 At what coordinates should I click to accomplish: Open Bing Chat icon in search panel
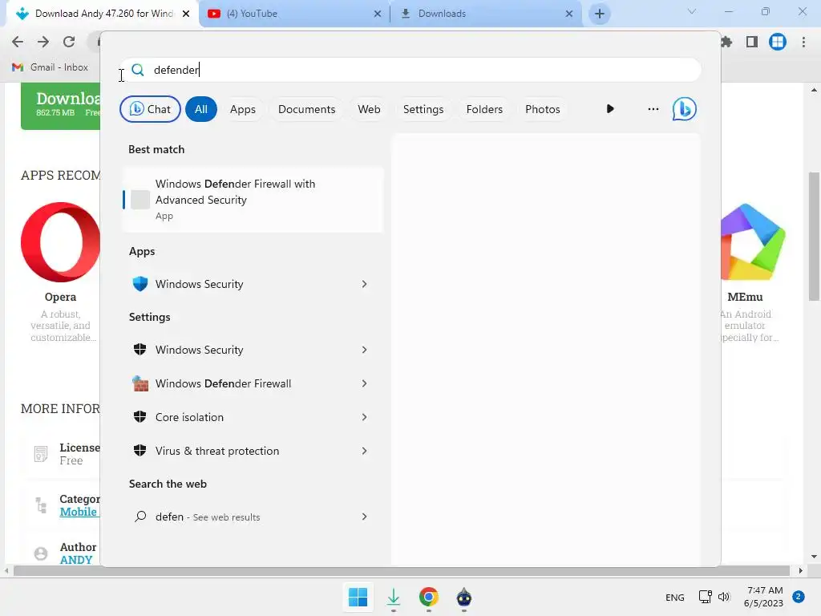pos(684,109)
